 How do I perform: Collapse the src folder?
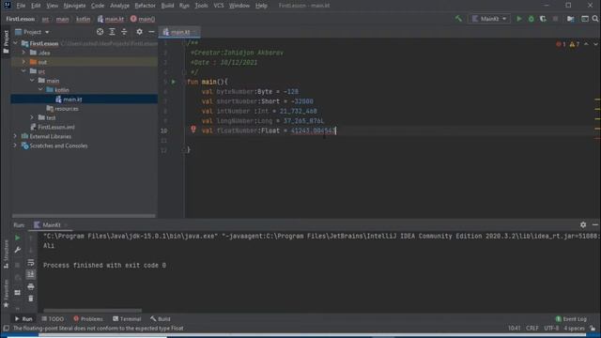(x=23, y=71)
